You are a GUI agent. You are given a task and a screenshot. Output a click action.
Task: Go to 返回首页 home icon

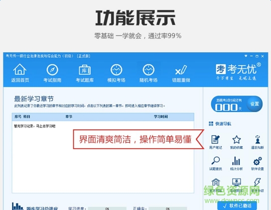tap(20, 70)
